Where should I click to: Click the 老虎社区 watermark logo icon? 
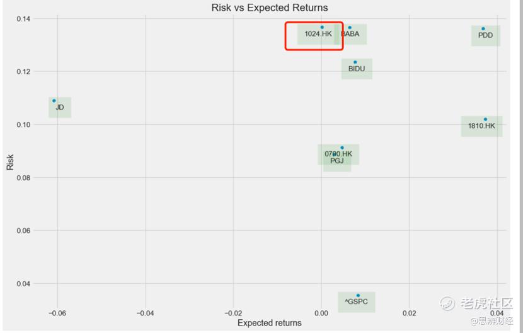[448, 304]
